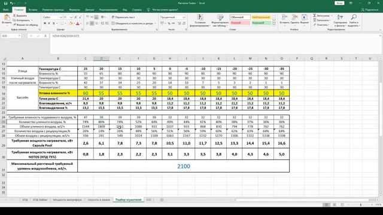The width and height of the screenshot is (383, 215).
Task: Toggle italic (К) formatting
Action: [49, 23]
